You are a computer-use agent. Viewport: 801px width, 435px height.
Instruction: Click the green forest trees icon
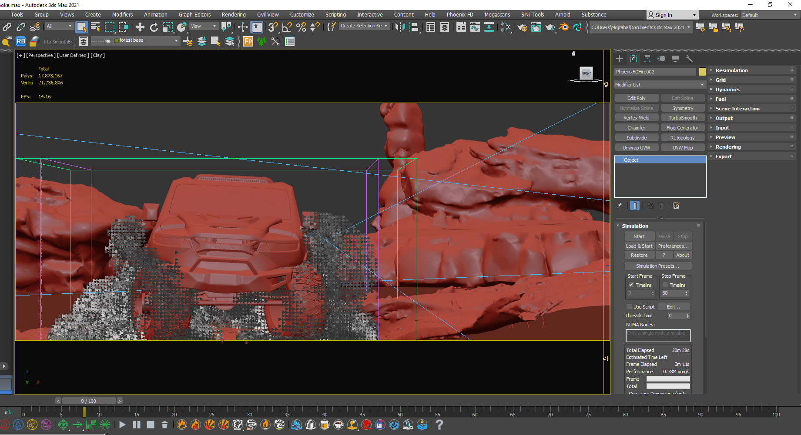261,41
